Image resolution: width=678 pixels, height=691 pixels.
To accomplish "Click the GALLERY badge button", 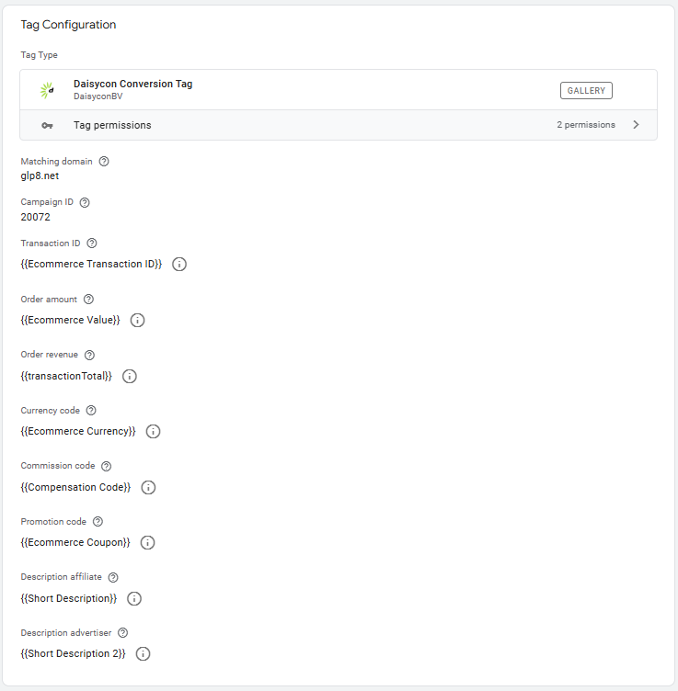I will click(x=586, y=90).
